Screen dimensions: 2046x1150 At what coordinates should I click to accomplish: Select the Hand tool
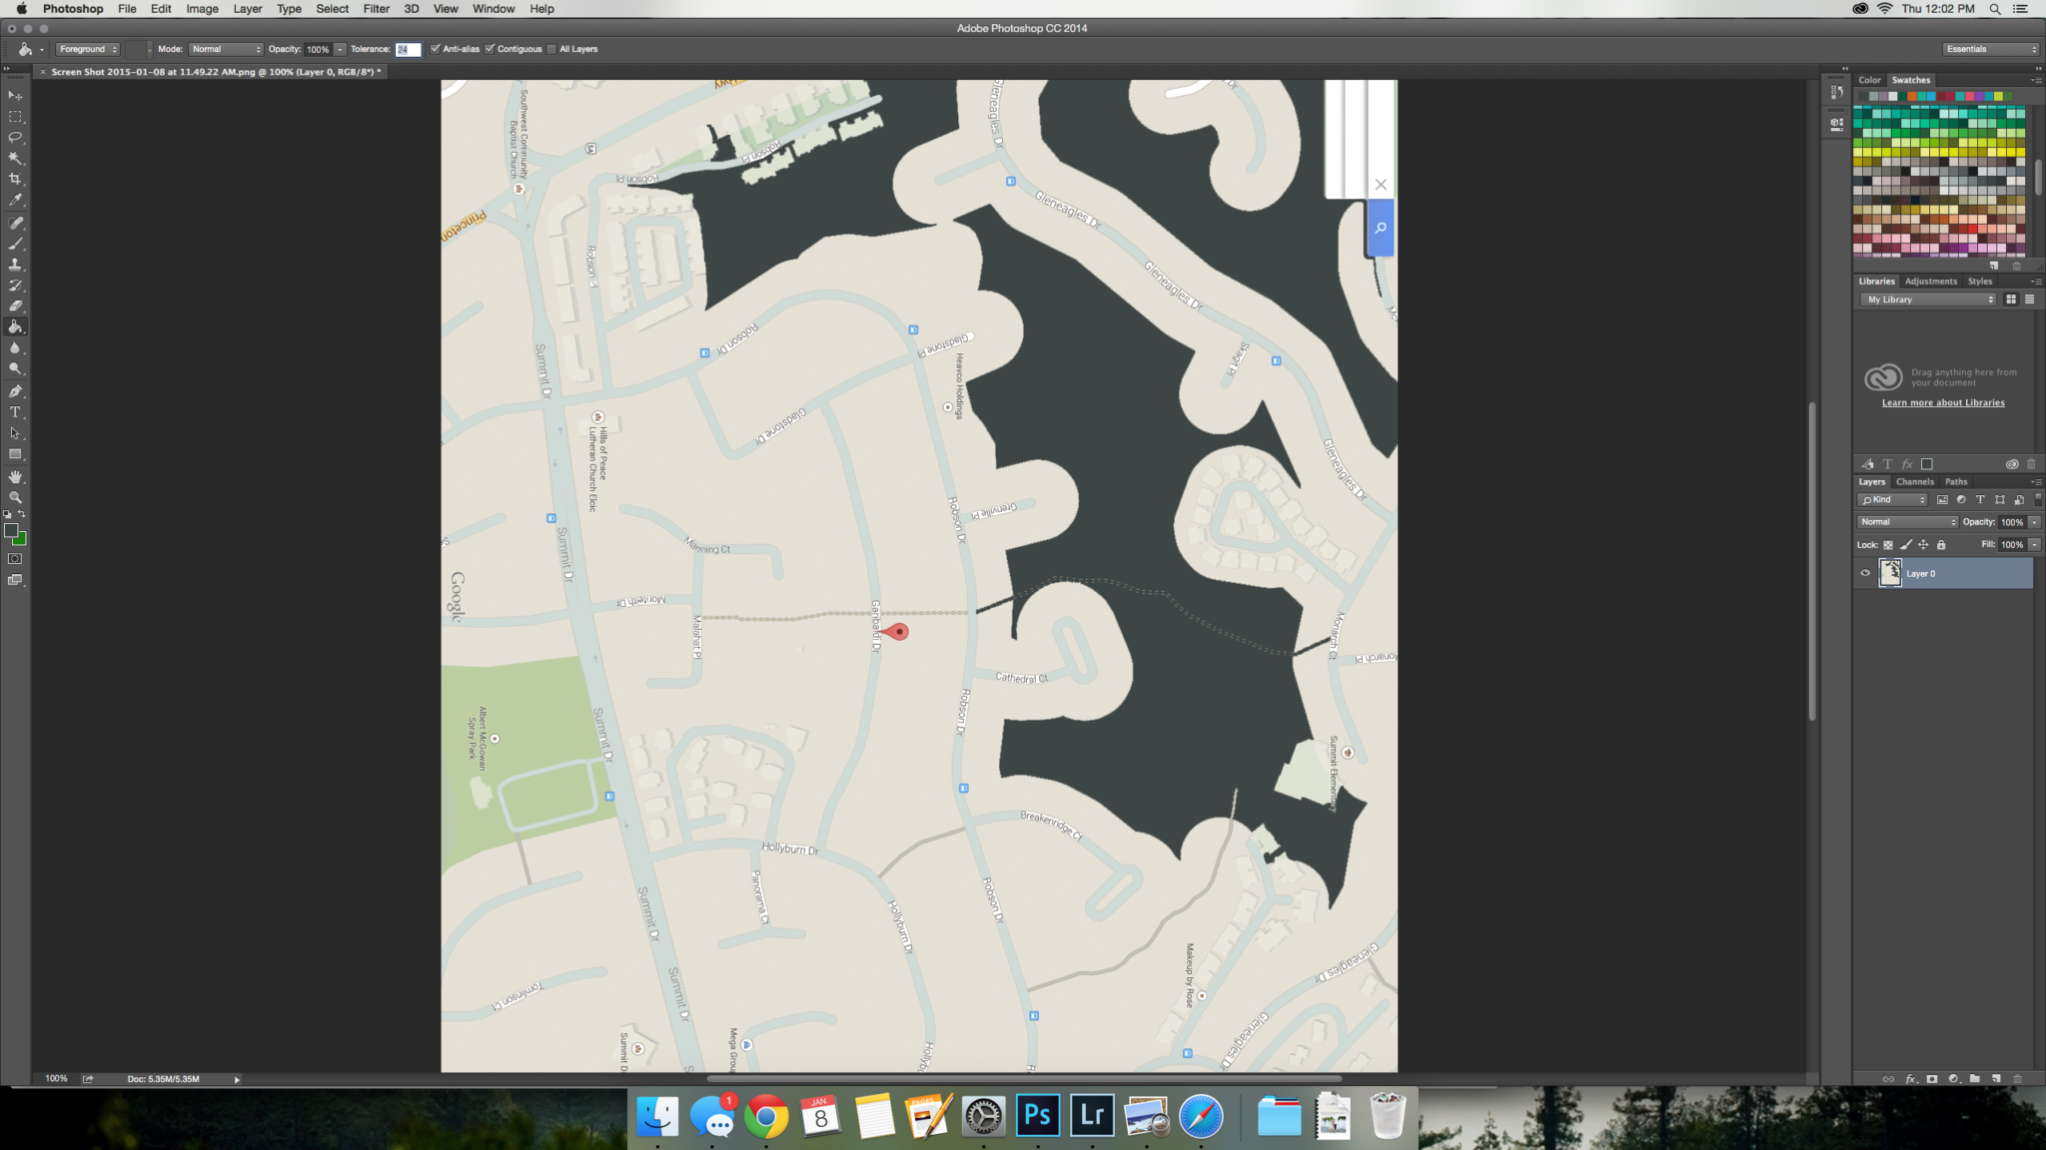[x=15, y=476]
